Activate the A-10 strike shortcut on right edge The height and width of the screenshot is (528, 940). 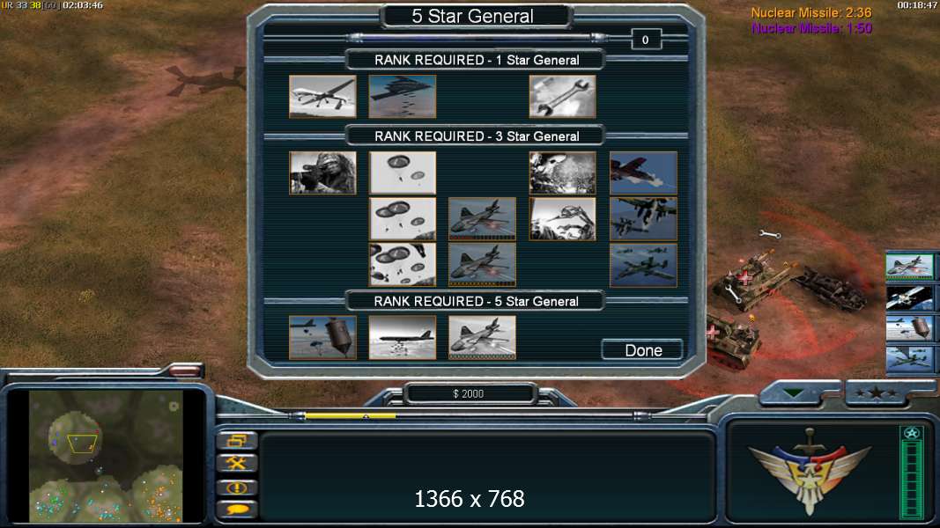pyautogui.click(x=910, y=266)
